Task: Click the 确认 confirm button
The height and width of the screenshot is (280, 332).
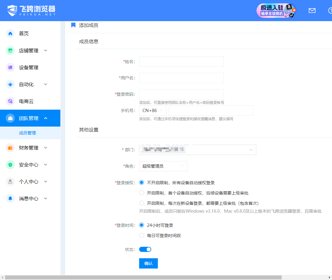Action: [x=148, y=263]
